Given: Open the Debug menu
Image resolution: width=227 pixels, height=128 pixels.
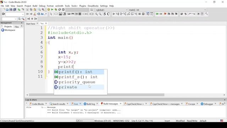Looking at the screenshot, I should [x=42, y=6].
